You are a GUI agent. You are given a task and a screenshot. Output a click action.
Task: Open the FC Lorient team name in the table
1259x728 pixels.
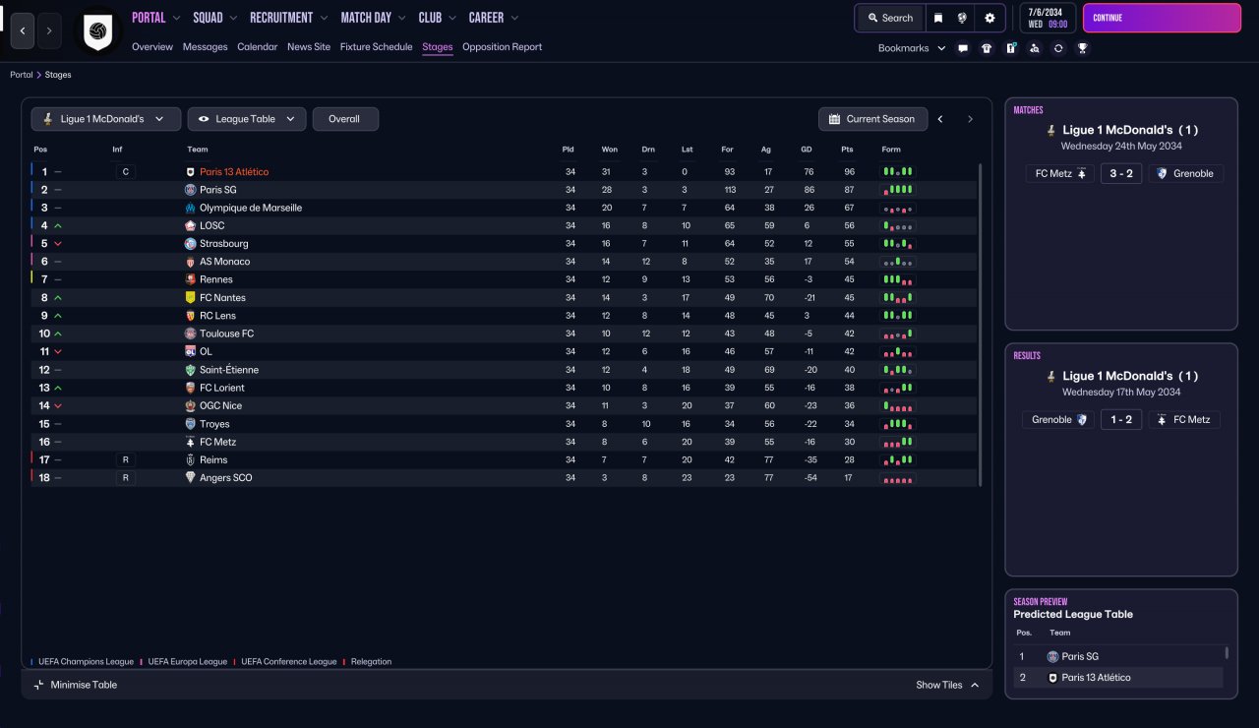pyautogui.click(x=221, y=388)
